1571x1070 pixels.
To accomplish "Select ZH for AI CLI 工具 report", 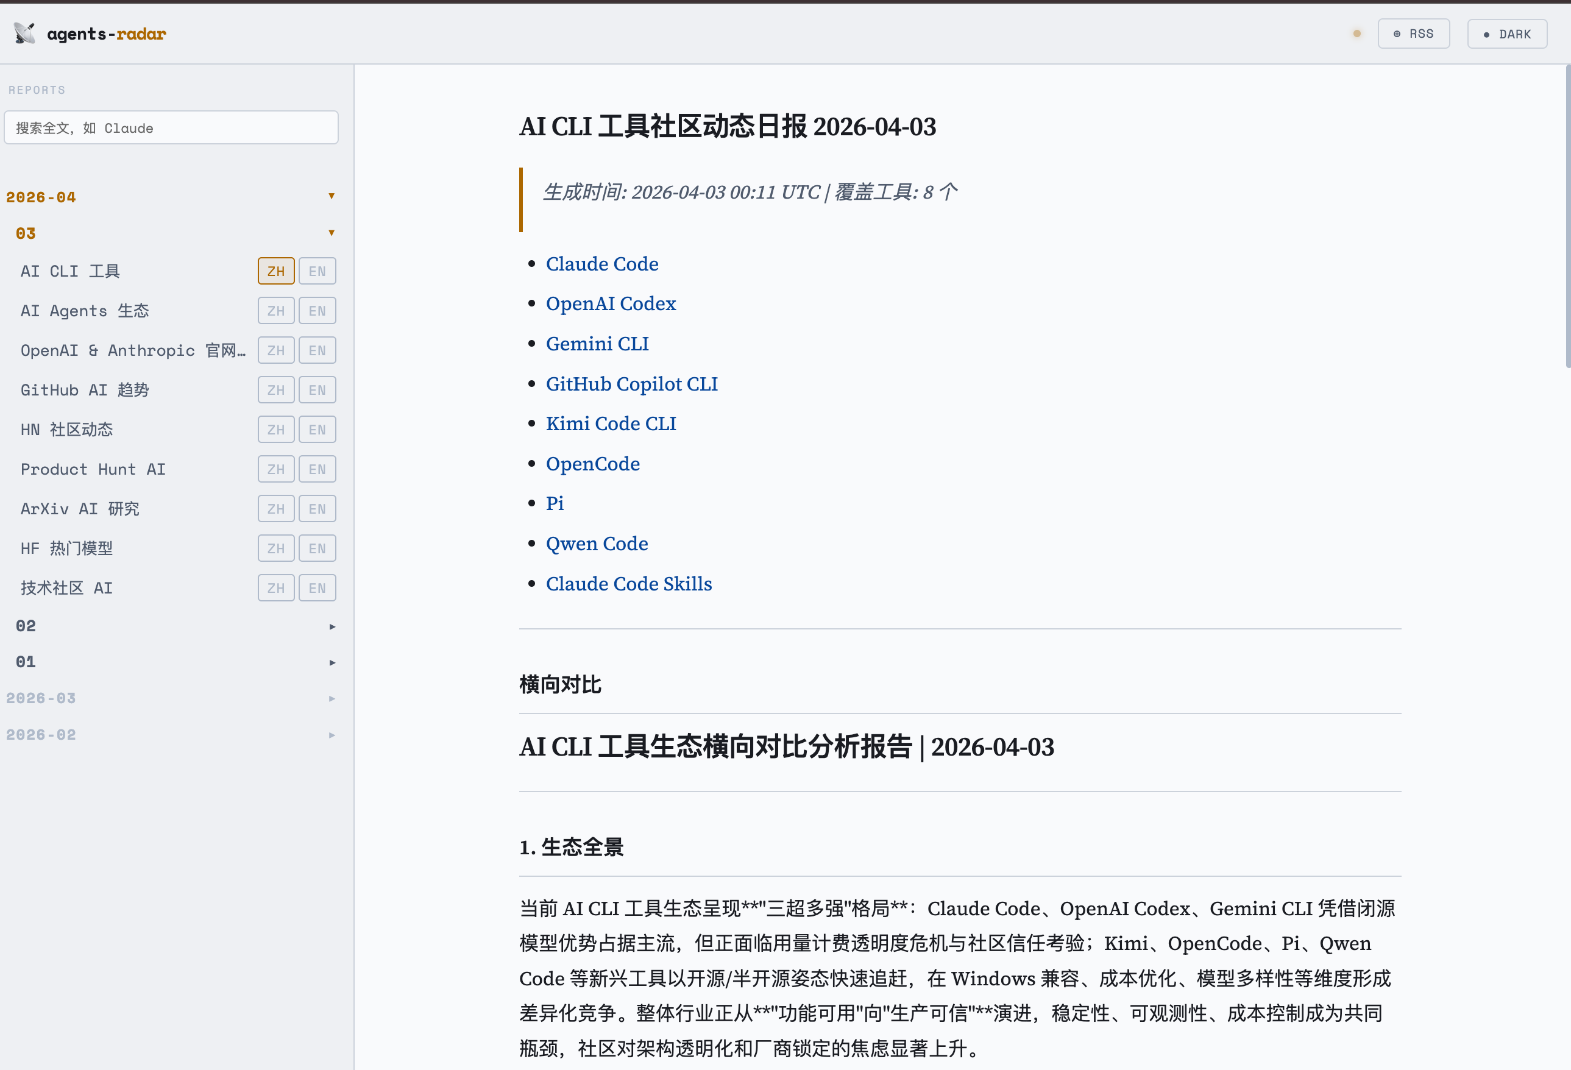I will (276, 271).
